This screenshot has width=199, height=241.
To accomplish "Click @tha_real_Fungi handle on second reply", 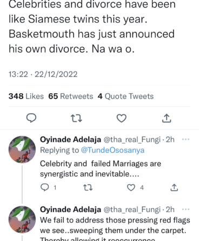I will 132,210.
